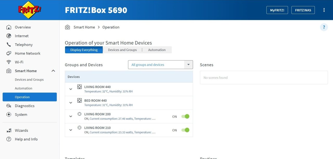Turn off the LIVING ROOM 200 switch
The width and height of the screenshot is (333, 159).
tap(185, 117)
